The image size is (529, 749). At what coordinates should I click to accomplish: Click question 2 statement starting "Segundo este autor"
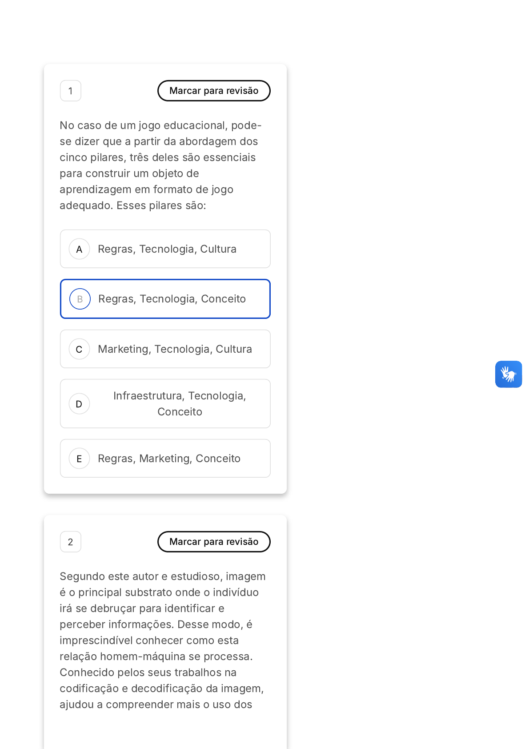[x=163, y=640]
